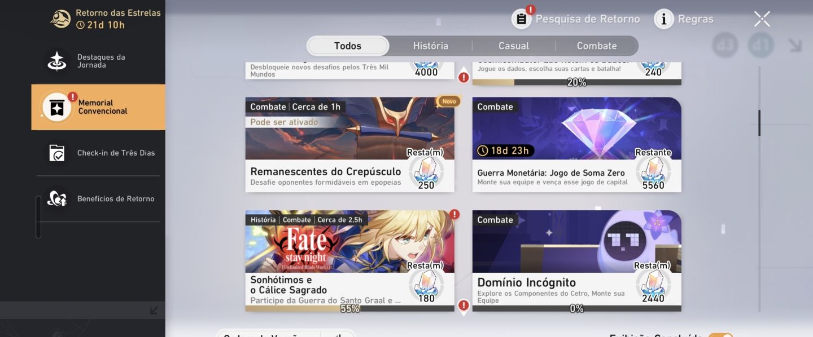Click "Desafie oponentes formidáveis em epopeias" description

coord(326,183)
